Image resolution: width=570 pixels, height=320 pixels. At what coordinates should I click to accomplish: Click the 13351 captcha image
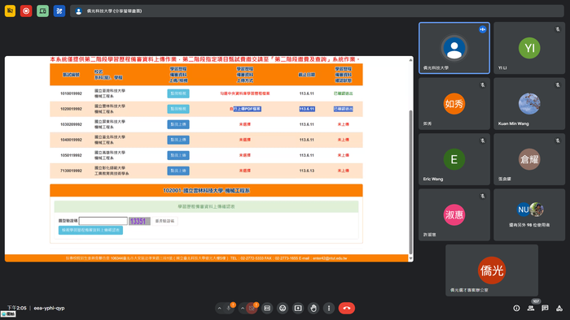click(139, 221)
